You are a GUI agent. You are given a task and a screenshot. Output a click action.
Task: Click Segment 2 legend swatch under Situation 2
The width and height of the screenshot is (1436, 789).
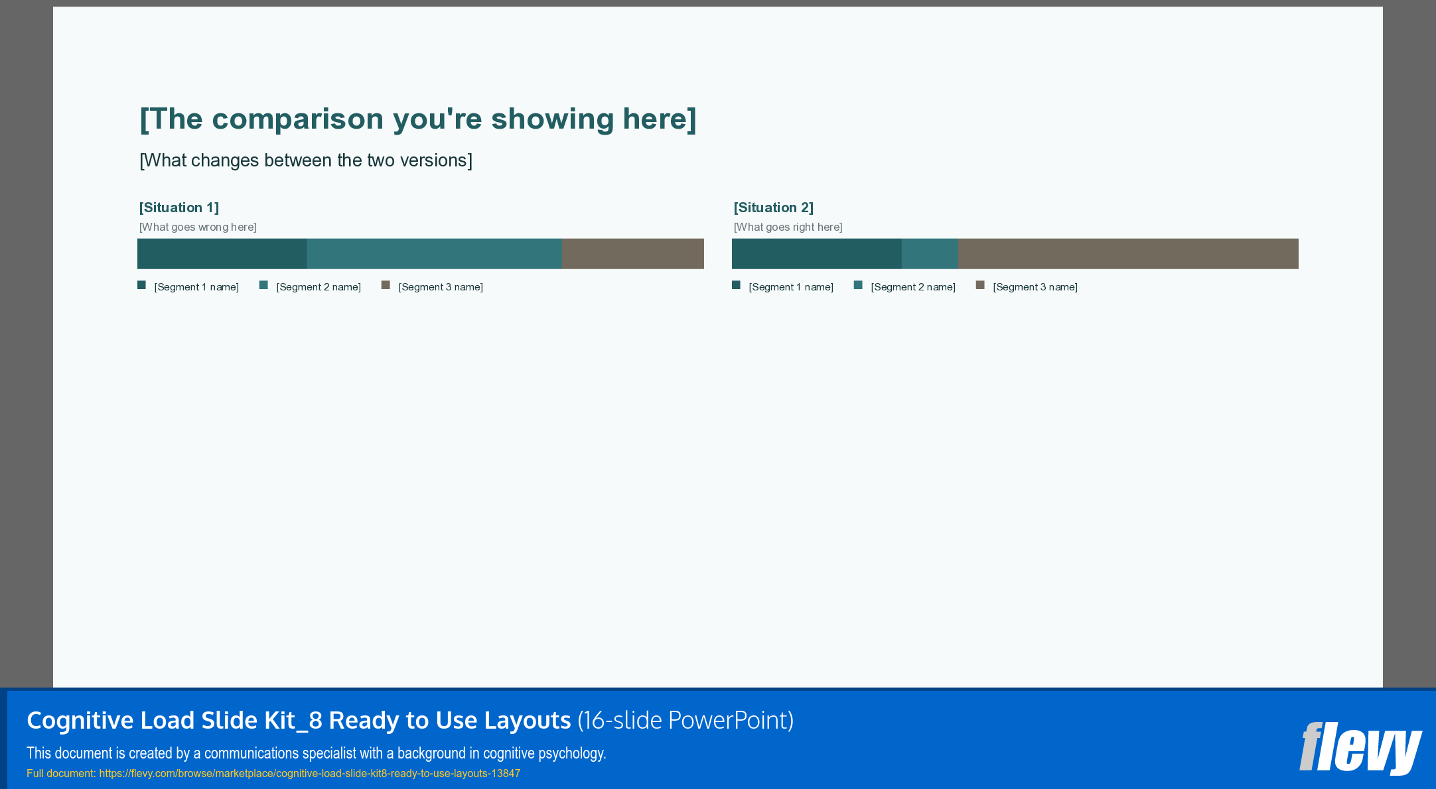(858, 285)
